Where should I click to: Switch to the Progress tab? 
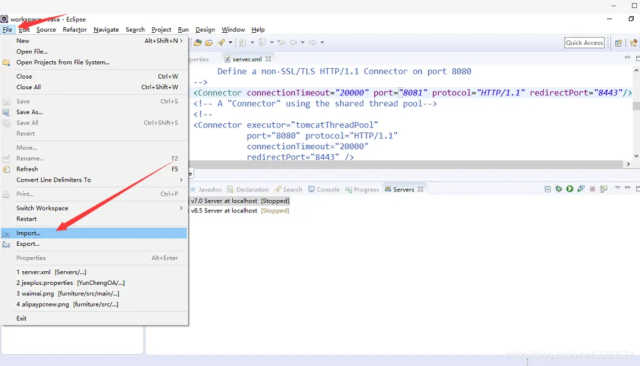tap(362, 190)
